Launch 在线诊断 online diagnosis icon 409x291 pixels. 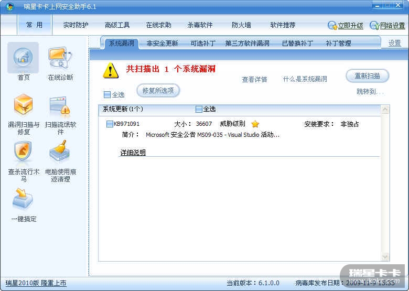tap(60, 58)
